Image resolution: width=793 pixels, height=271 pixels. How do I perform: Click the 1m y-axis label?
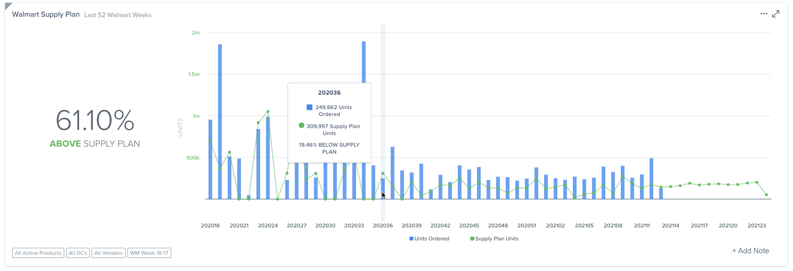pos(196,116)
